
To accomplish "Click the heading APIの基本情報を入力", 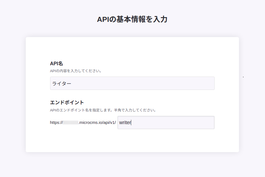I will coord(132,19).
